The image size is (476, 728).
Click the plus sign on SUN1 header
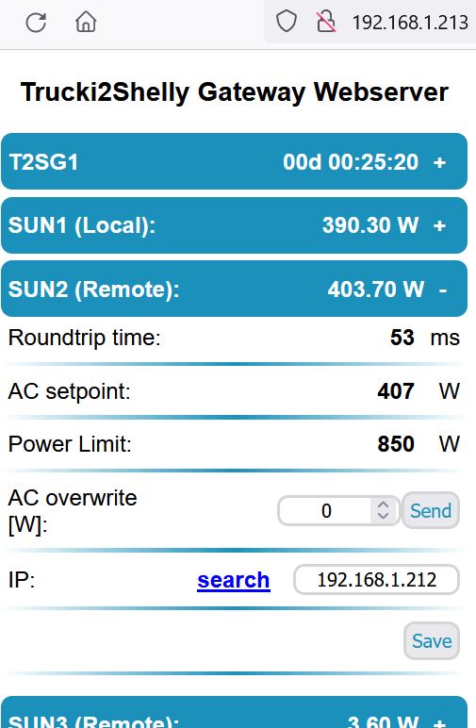click(x=439, y=226)
